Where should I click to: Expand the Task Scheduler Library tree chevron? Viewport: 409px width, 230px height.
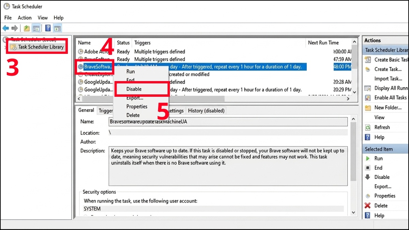(5, 47)
